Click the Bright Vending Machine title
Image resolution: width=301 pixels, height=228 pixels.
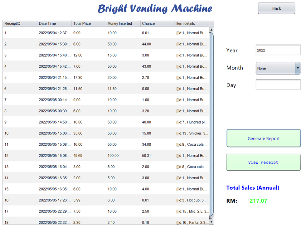coord(155,9)
